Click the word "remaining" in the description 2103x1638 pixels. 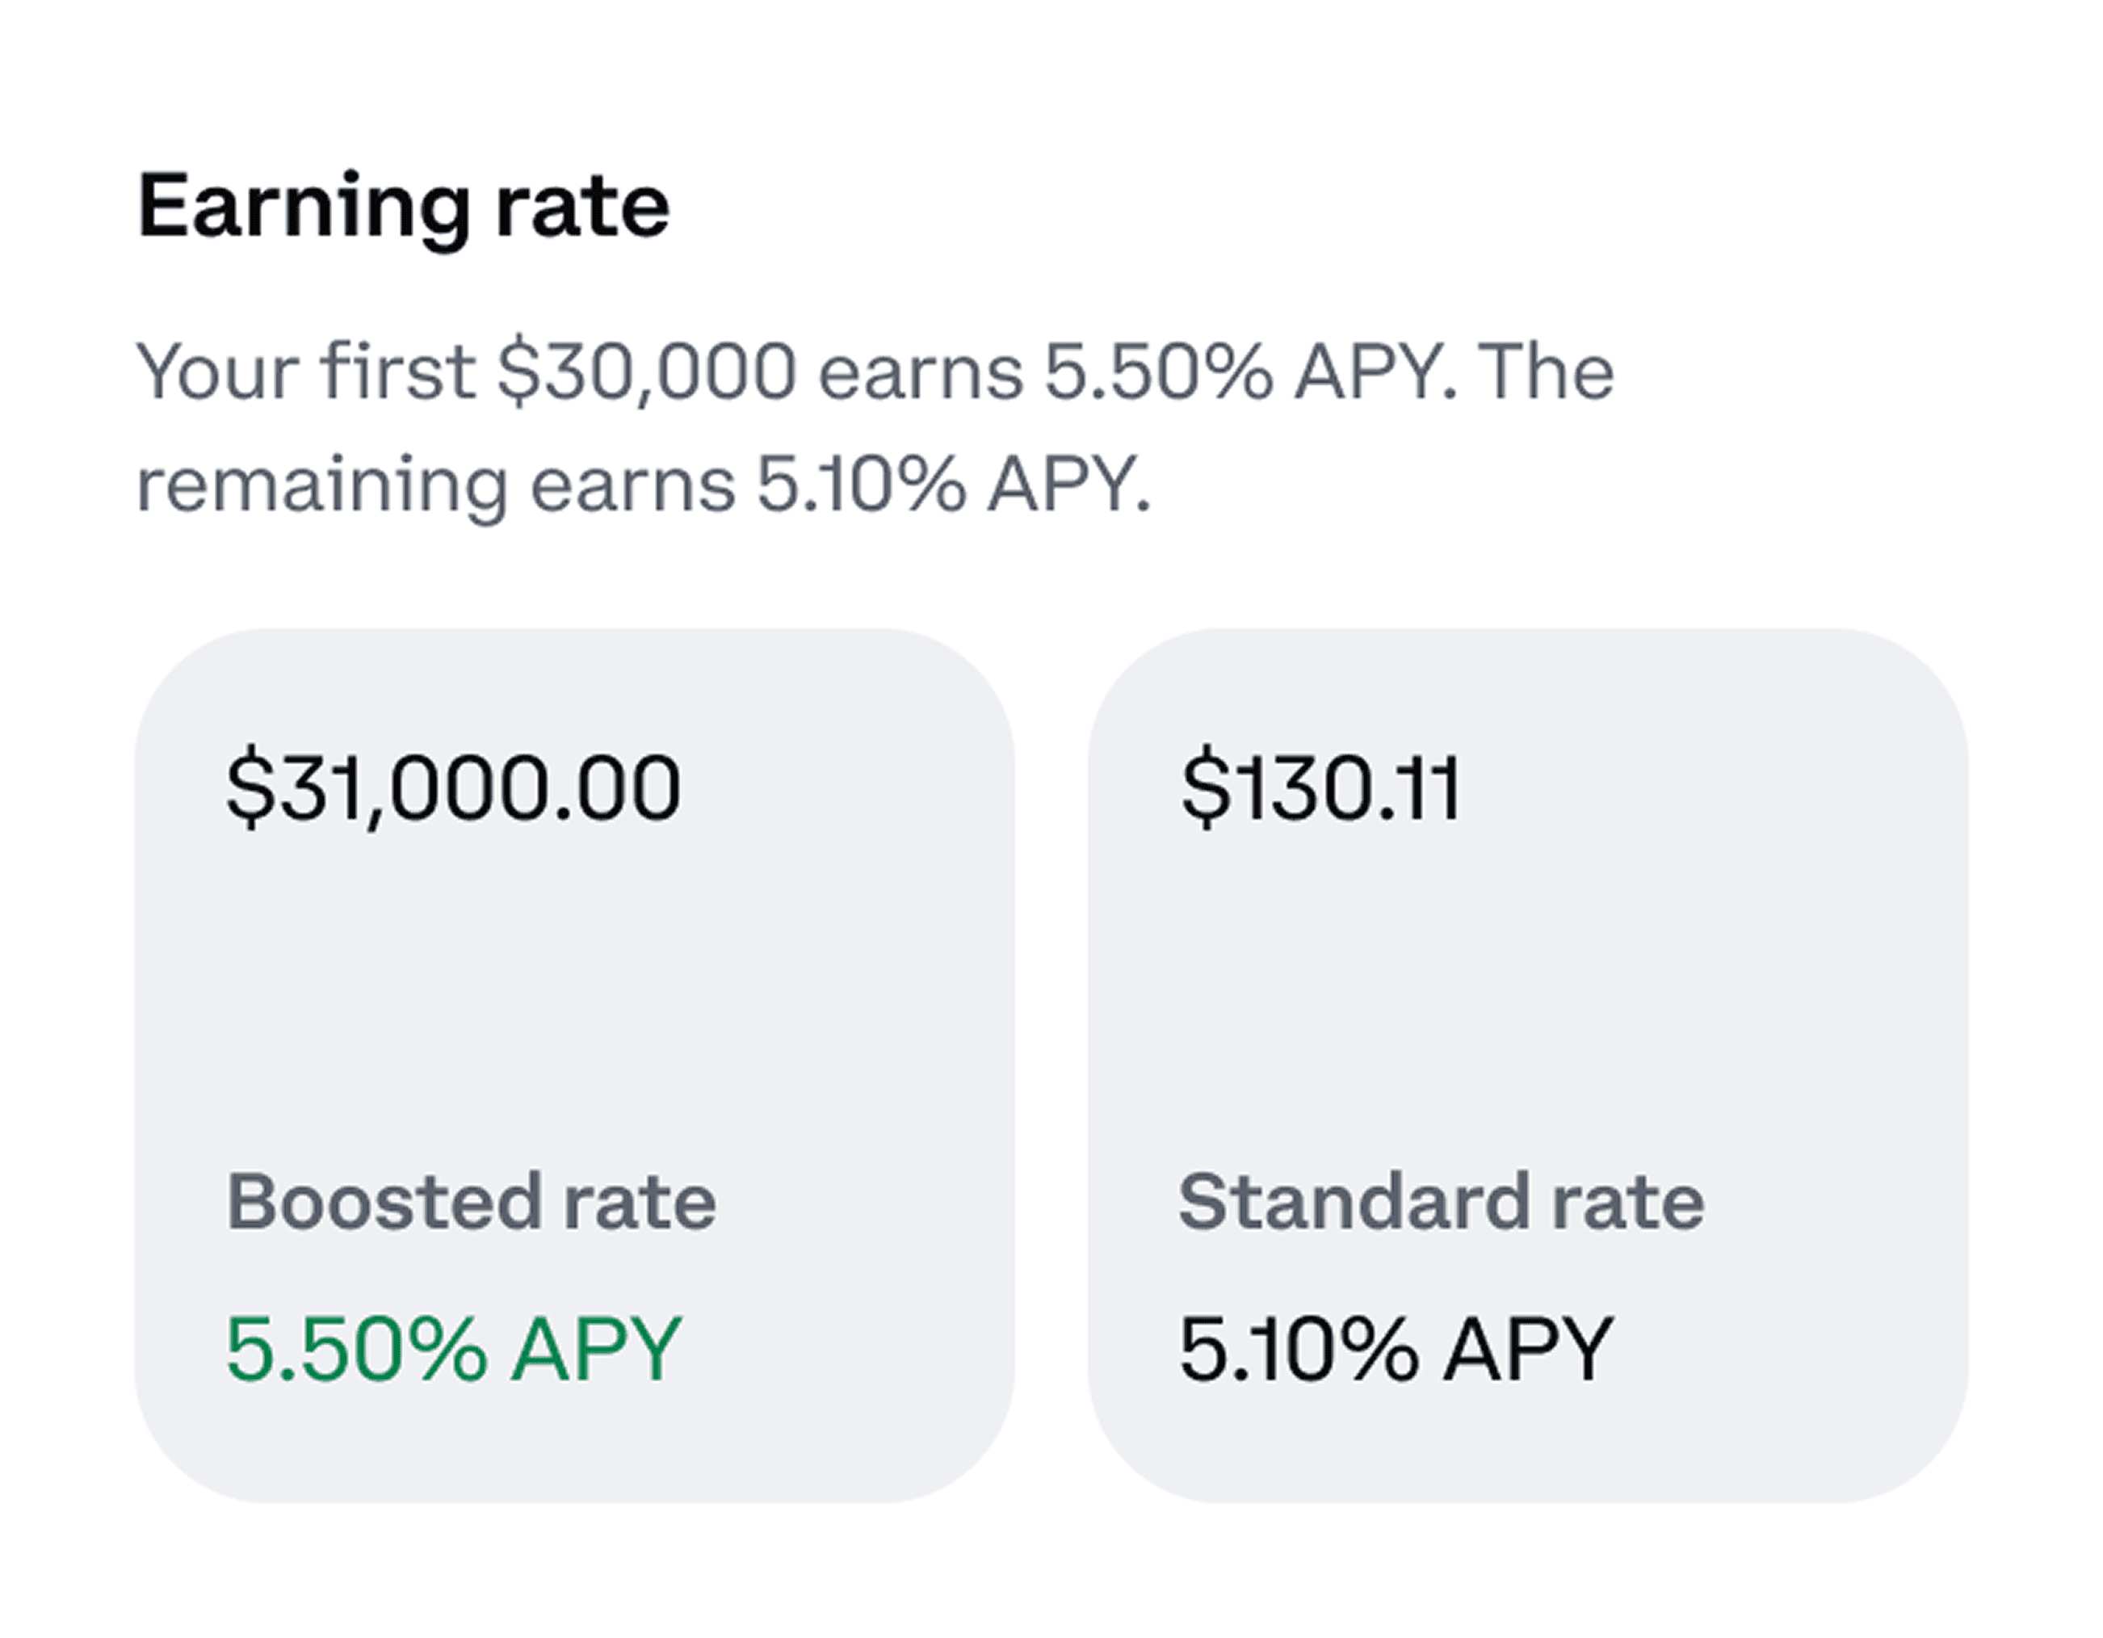pos(322,488)
